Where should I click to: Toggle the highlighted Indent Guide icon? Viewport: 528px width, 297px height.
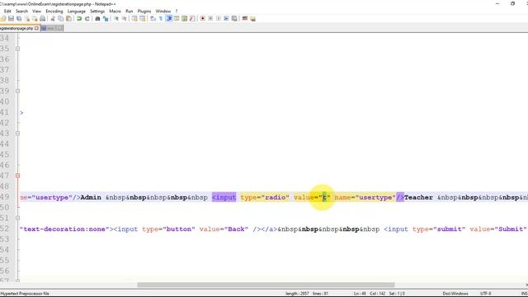[169, 18]
